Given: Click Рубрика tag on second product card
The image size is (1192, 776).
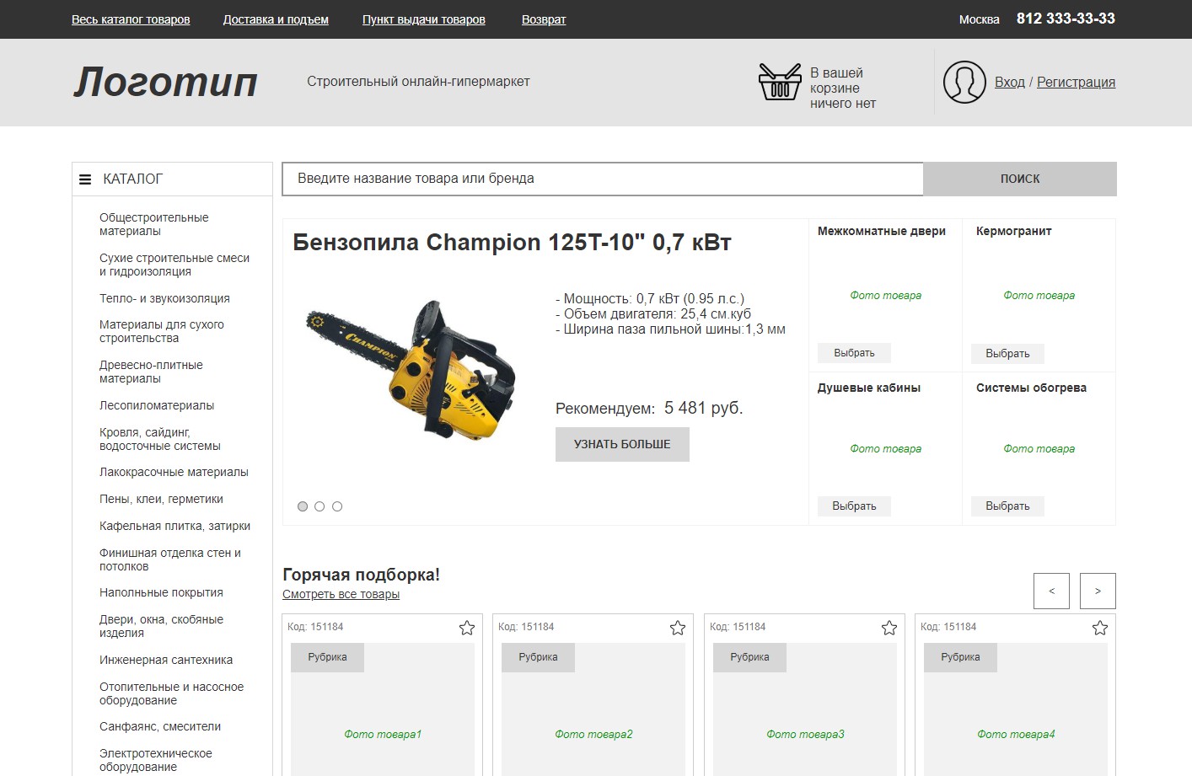Looking at the screenshot, I should pos(538,657).
